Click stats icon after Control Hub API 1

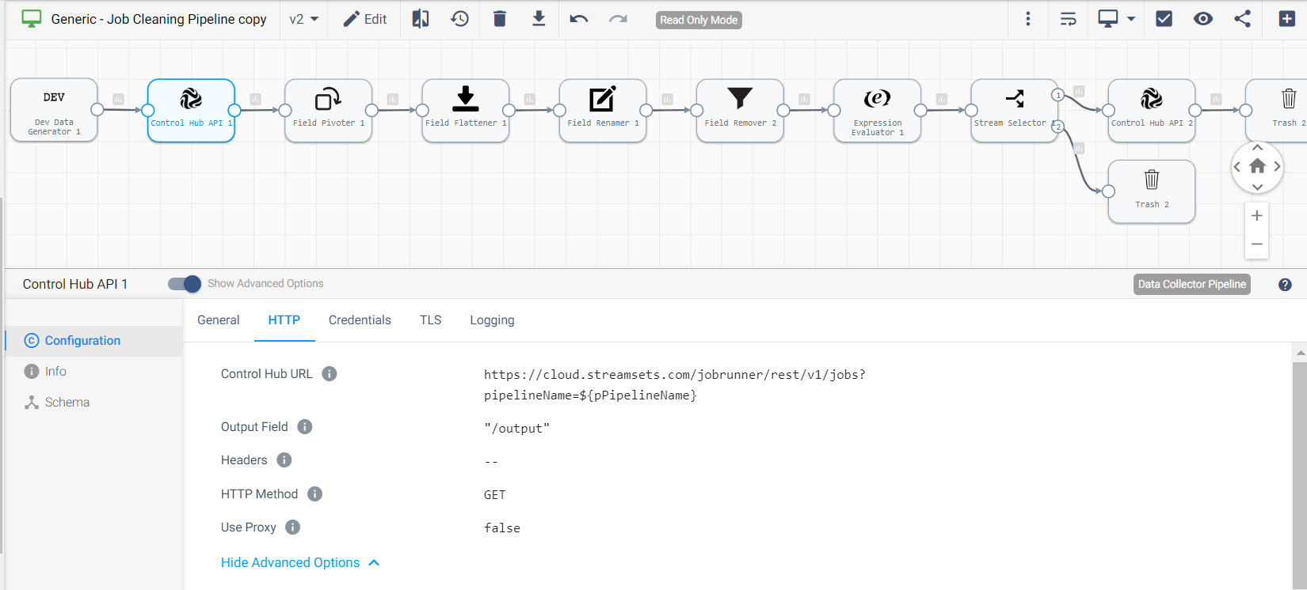click(255, 99)
